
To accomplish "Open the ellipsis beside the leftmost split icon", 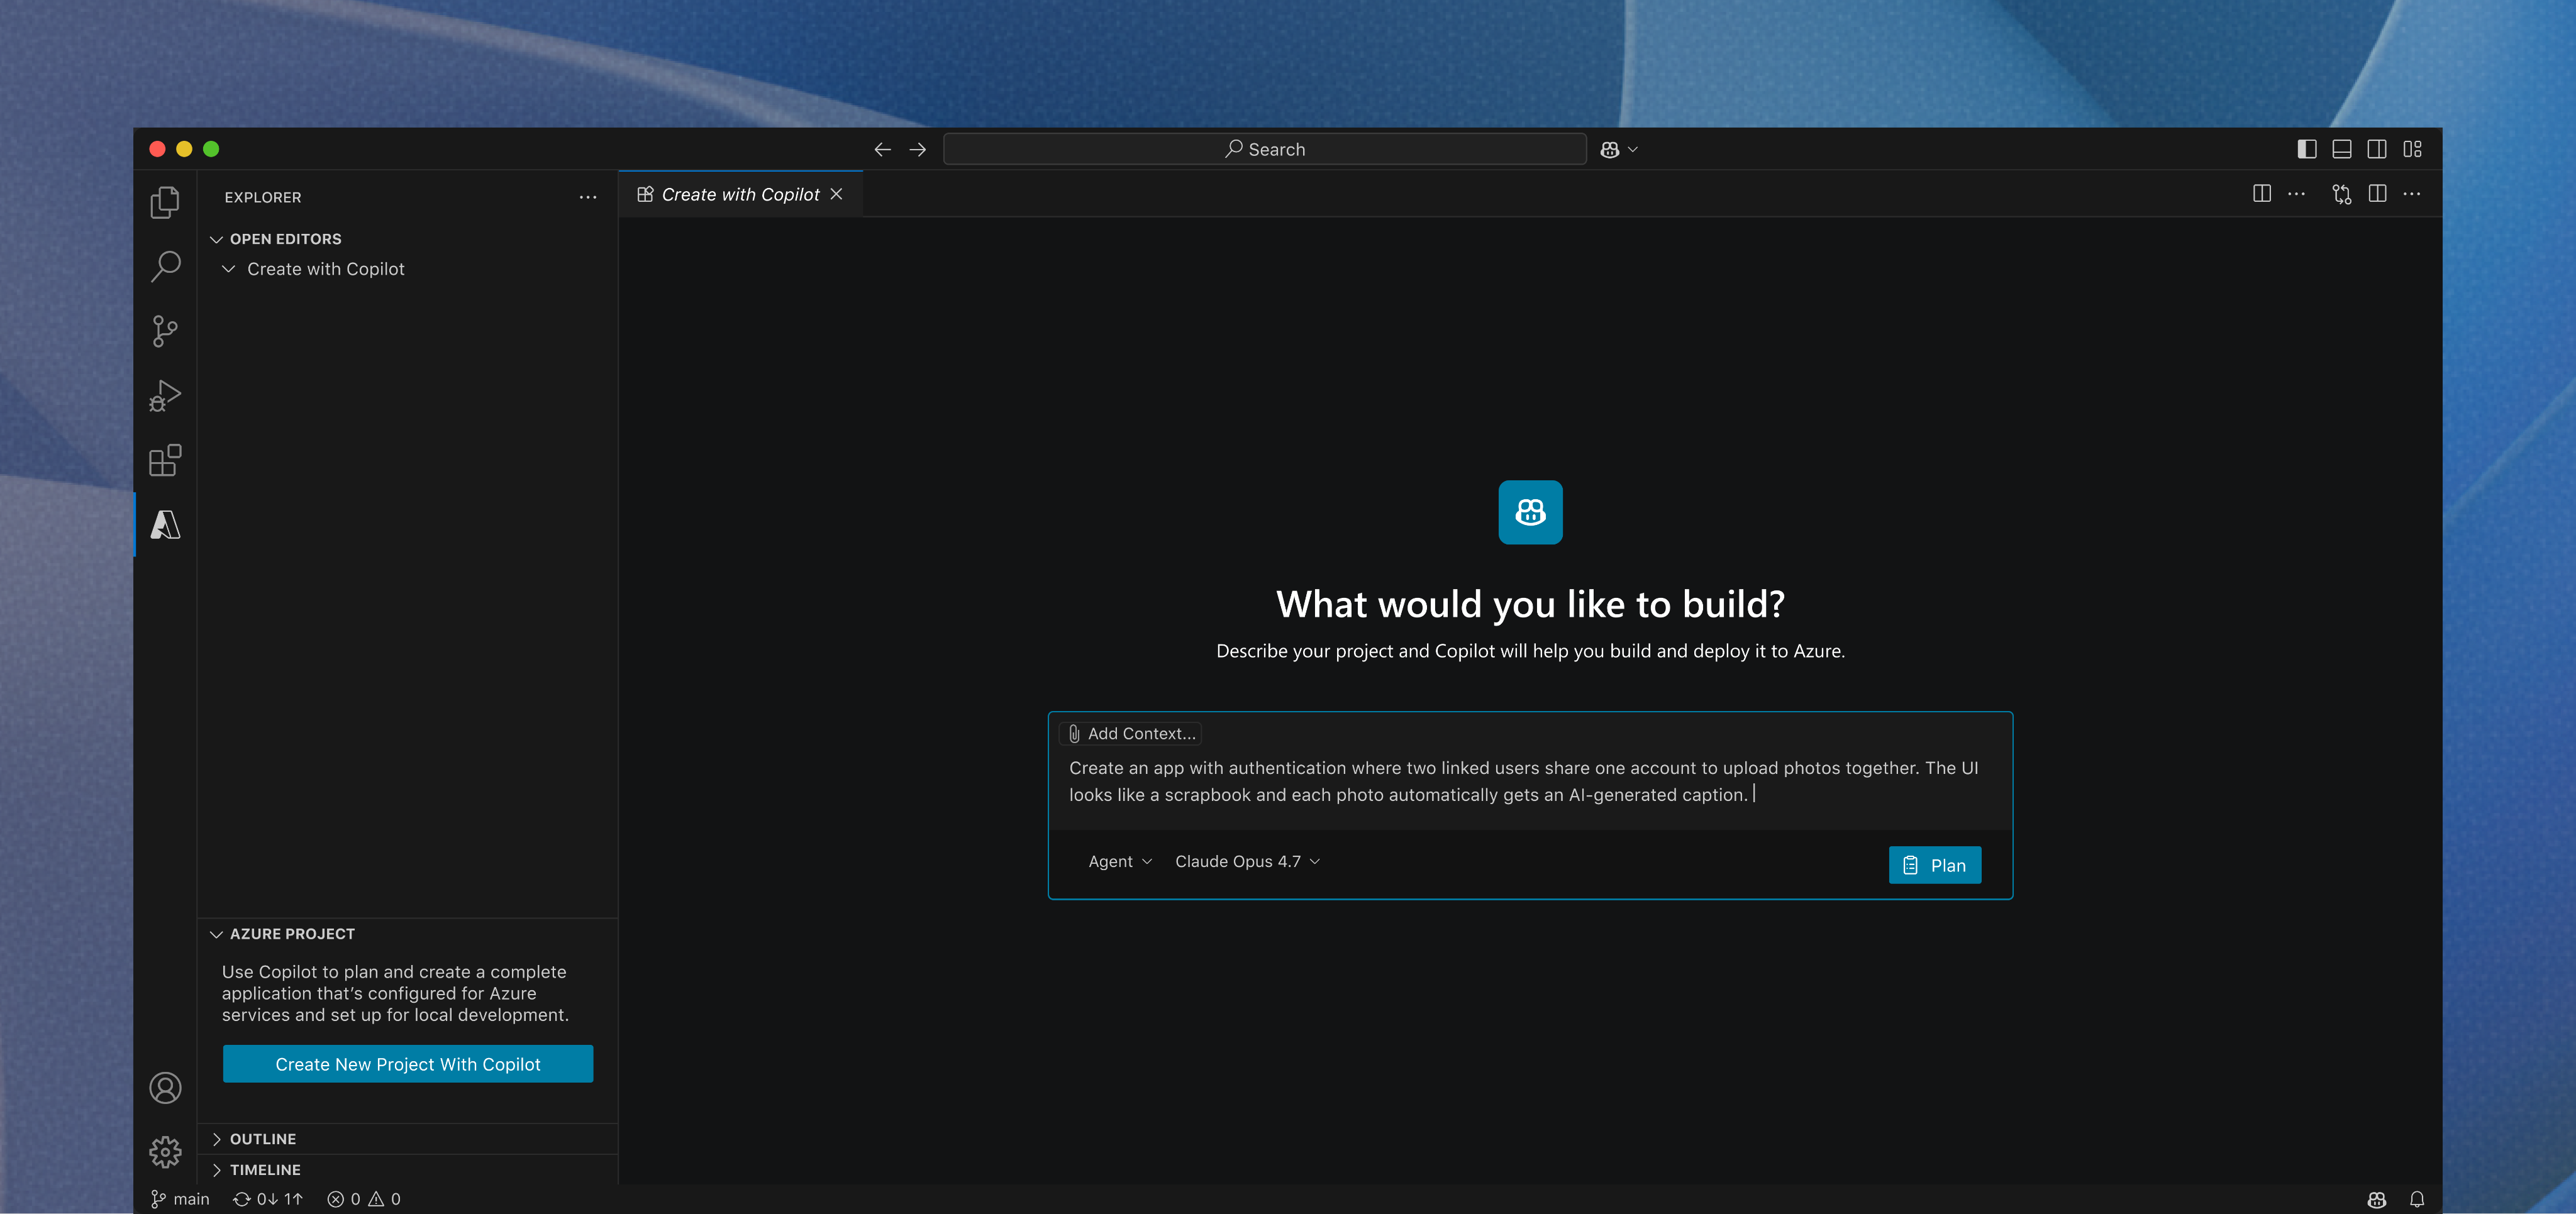I will point(2297,194).
